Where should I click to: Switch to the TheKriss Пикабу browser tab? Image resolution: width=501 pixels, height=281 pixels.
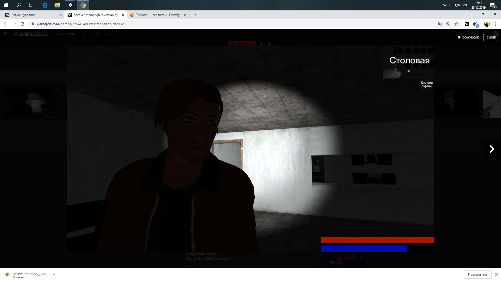pos(158,15)
